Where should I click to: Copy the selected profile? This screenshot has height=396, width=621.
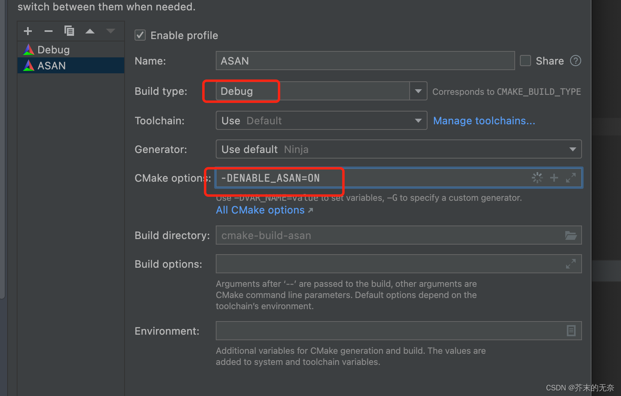[x=69, y=31]
